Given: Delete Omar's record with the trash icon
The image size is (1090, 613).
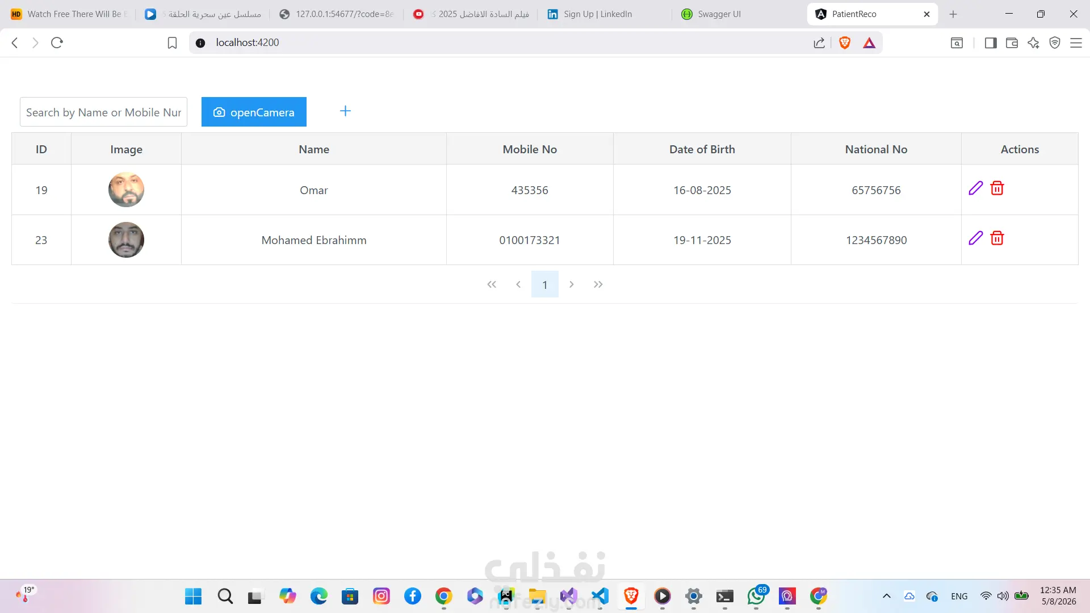Looking at the screenshot, I should coord(997,188).
